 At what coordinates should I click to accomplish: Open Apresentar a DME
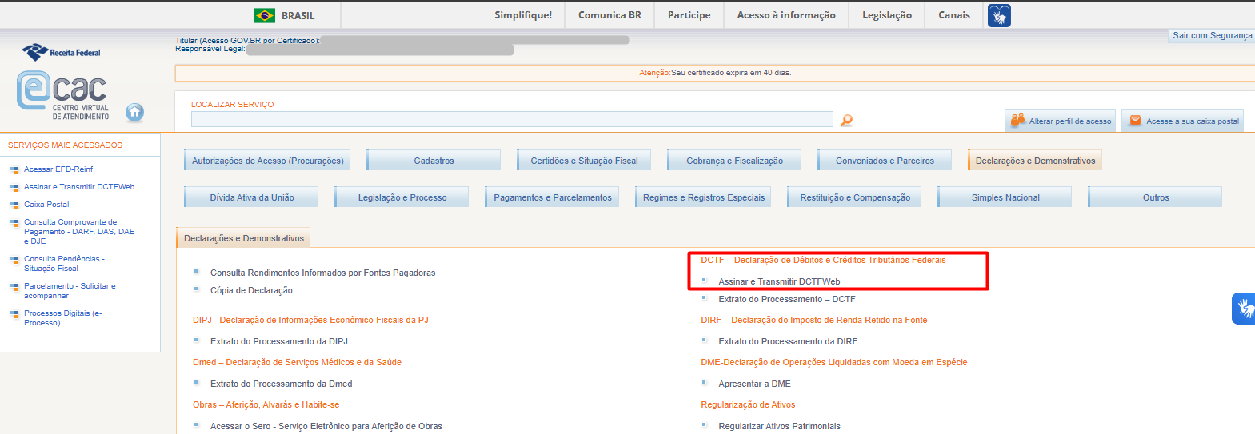754,384
